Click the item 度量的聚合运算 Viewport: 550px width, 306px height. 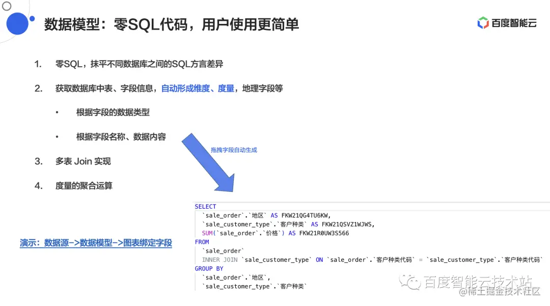[x=84, y=186]
